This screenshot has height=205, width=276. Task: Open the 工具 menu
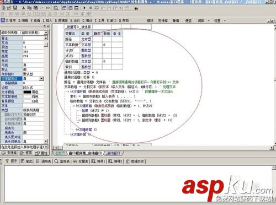tap(99, 20)
